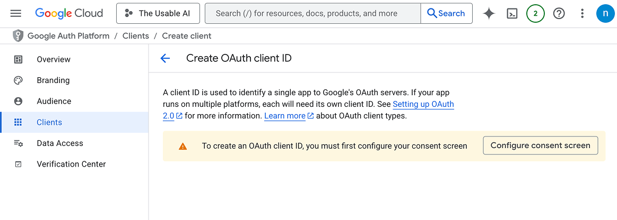The width and height of the screenshot is (617, 220).
Task: Open the account avatar labeled n
Action: click(x=605, y=14)
